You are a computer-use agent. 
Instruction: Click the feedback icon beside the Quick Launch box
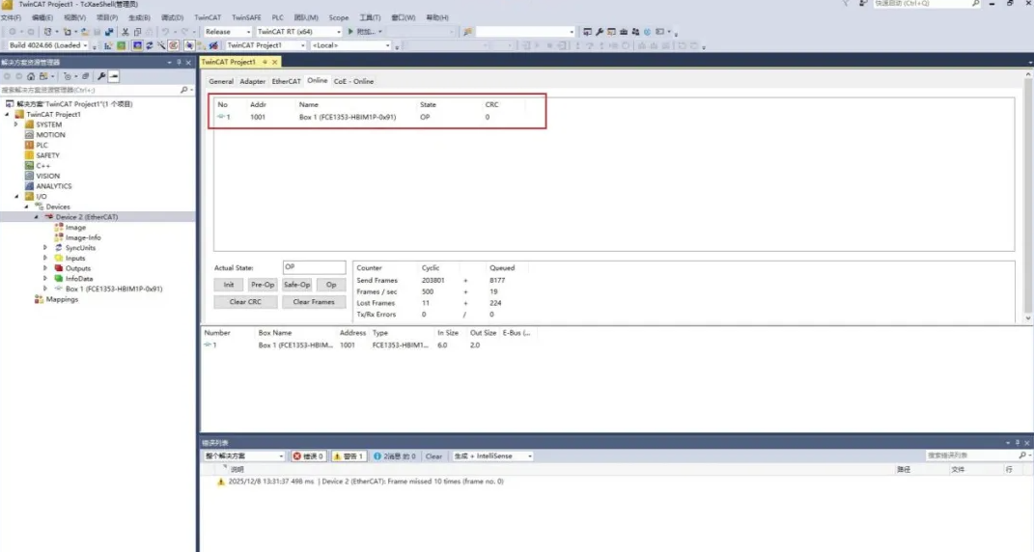coord(863,4)
